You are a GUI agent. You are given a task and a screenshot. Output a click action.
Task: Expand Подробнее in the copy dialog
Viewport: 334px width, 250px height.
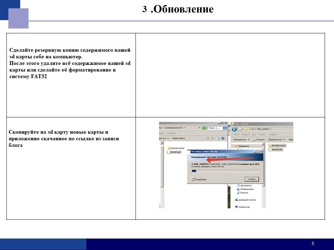193,179
